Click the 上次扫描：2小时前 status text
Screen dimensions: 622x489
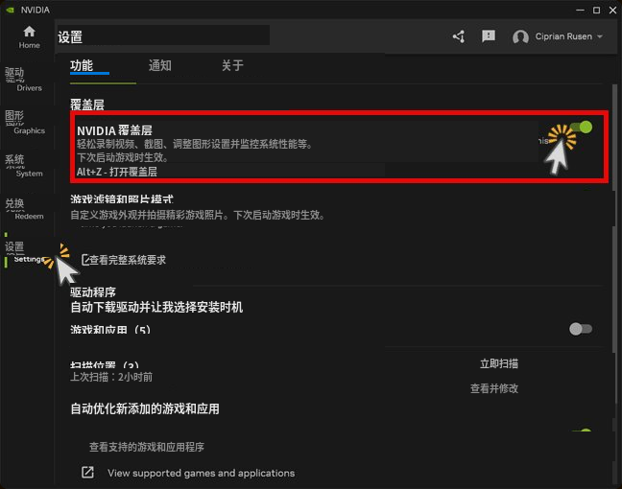click(111, 377)
